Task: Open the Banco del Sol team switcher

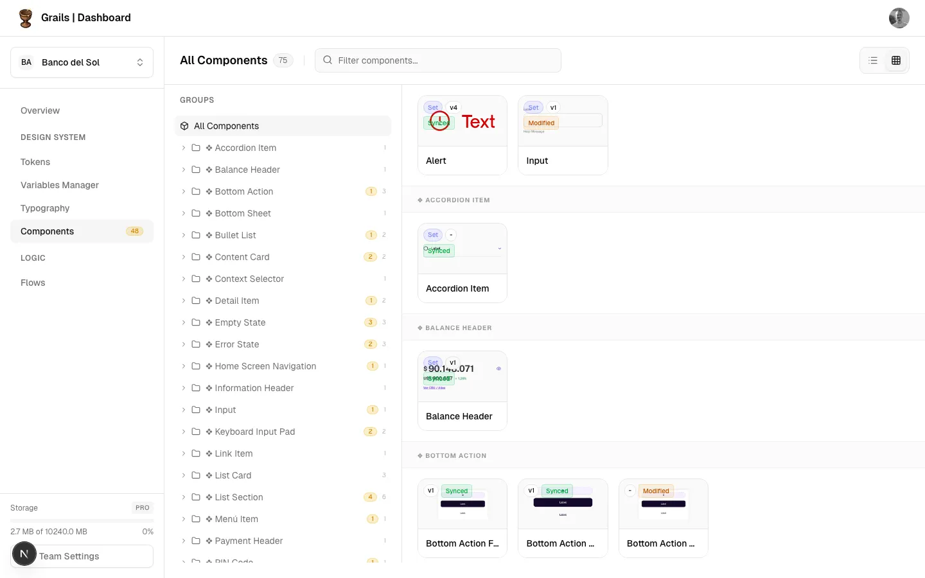Action: (x=82, y=62)
